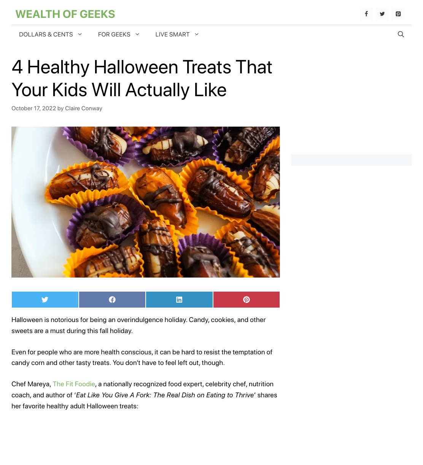Open the Pinterest icon in header
The height and width of the screenshot is (465, 423).
pos(398,14)
